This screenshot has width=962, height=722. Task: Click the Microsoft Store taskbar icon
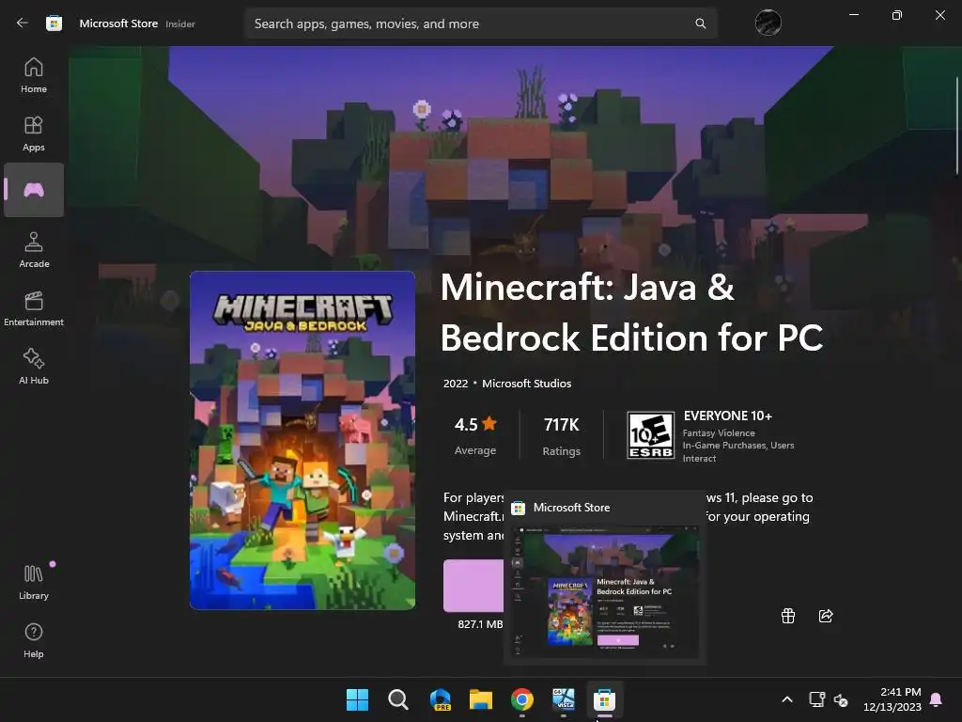[604, 699]
